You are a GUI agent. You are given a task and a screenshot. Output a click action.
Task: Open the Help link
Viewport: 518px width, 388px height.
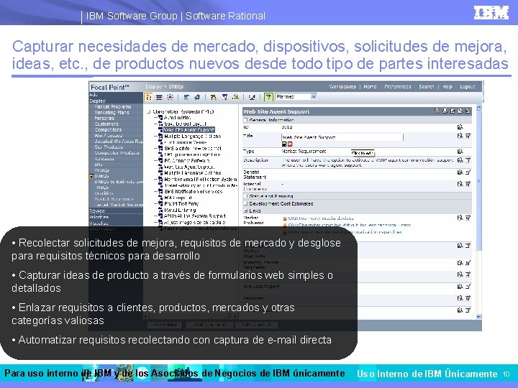pyautogui.click(x=447, y=87)
